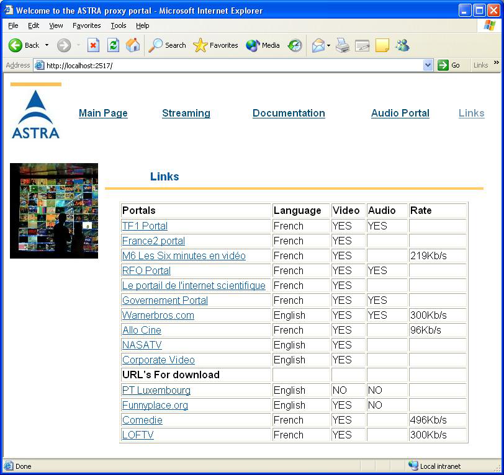Open the address bar dropdown arrow
504x475 pixels.
[428, 65]
